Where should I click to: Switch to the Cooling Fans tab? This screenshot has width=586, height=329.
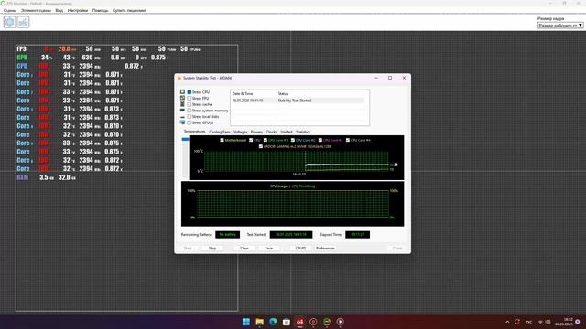[220, 132]
